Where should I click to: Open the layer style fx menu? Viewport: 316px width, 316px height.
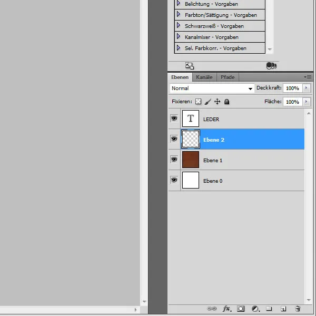pos(227,309)
